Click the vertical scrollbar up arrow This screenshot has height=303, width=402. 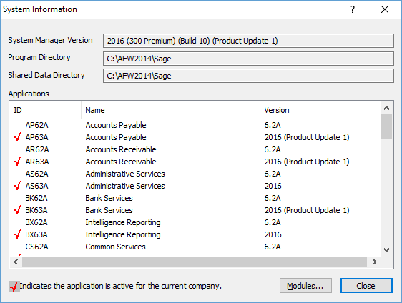coord(386,108)
